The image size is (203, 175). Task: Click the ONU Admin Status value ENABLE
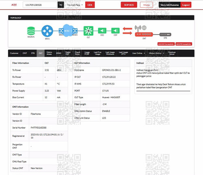106,111
